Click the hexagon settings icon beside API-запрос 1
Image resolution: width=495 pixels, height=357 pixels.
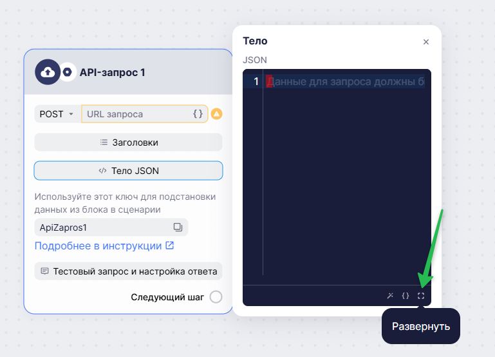(x=67, y=72)
